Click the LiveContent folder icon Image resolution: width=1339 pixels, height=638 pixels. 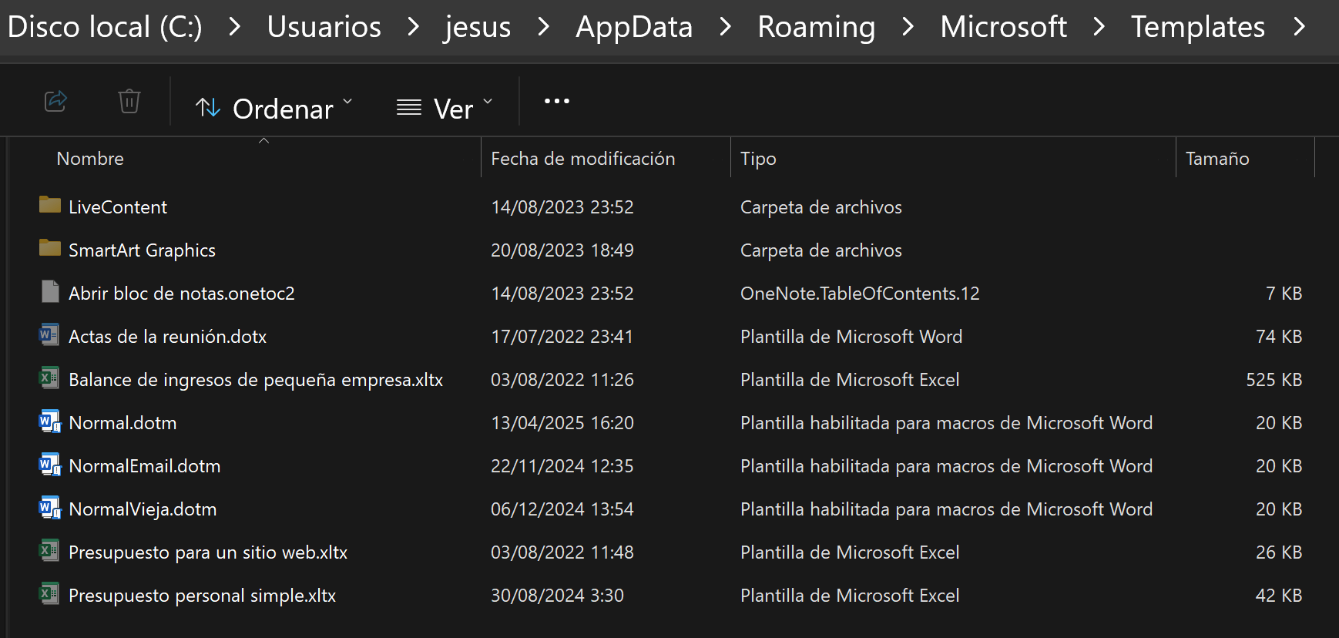[50, 205]
